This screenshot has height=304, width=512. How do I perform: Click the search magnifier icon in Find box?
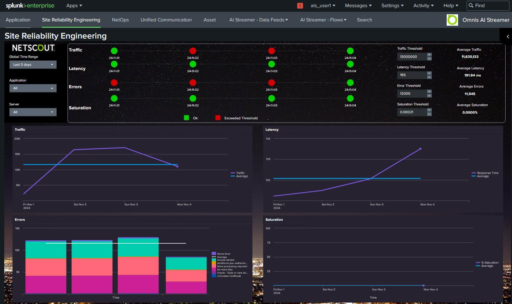[x=471, y=5]
